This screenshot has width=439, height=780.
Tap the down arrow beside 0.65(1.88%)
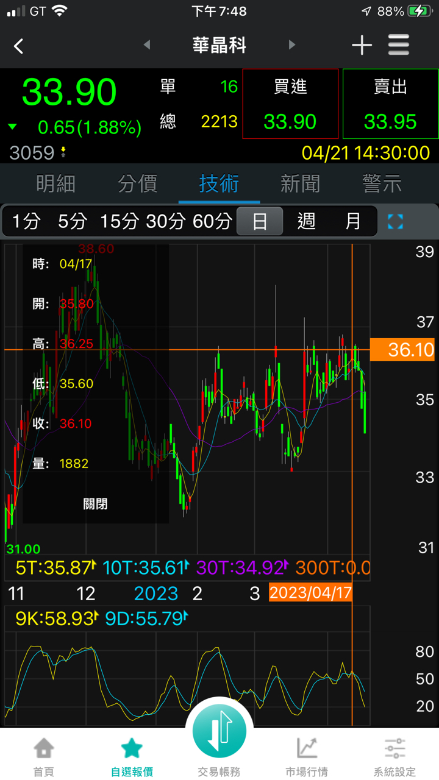pyautogui.click(x=13, y=127)
